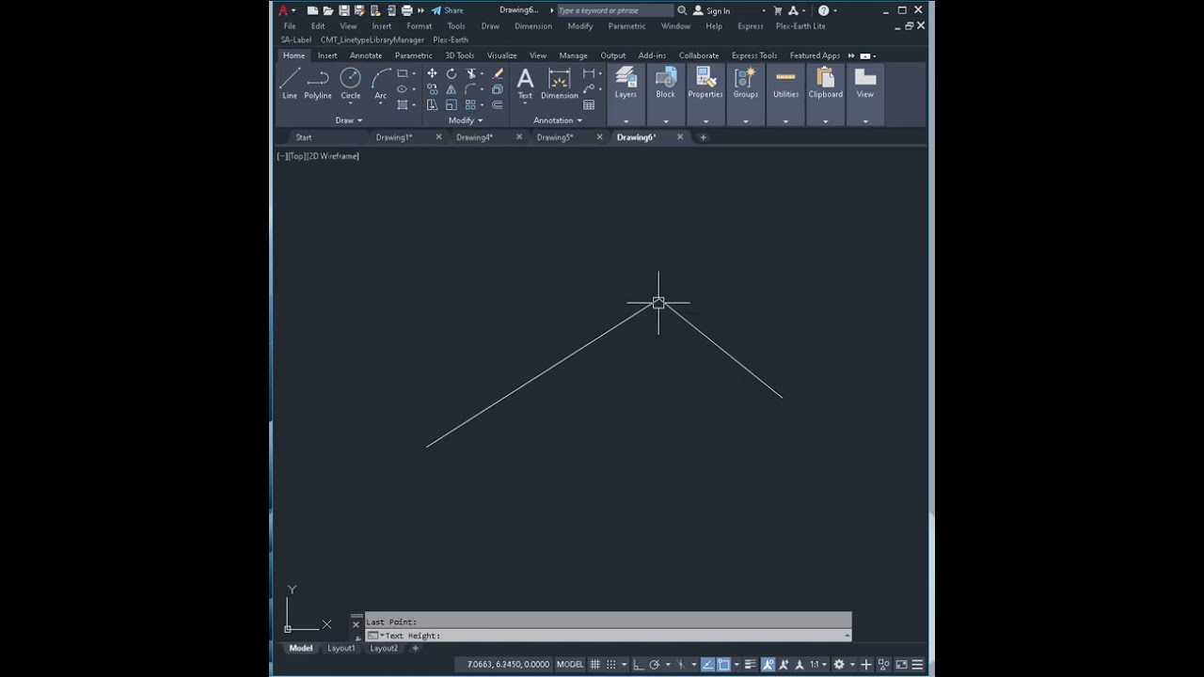Switch to Layout1 tab
The height and width of the screenshot is (677, 1204).
pyautogui.click(x=341, y=648)
